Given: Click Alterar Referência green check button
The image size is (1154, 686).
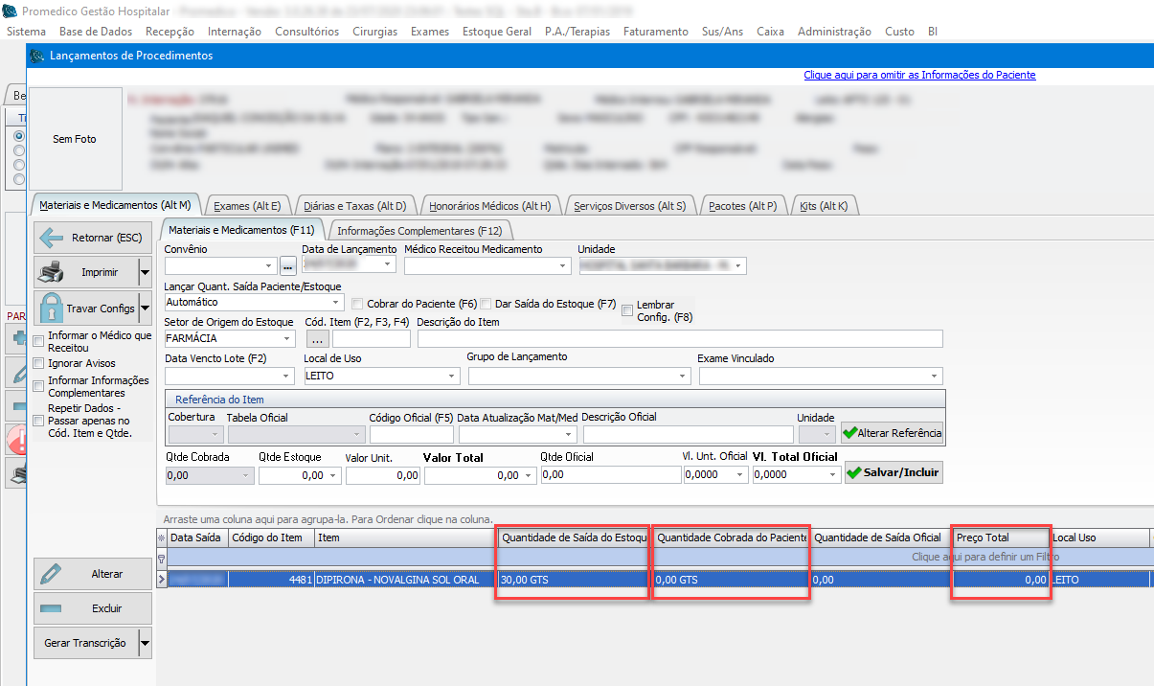Looking at the screenshot, I should pos(892,433).
